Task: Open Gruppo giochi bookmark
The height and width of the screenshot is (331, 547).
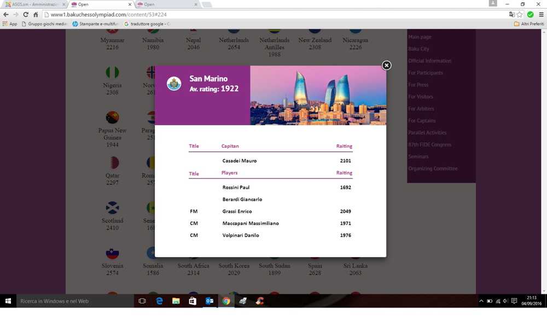Action: coord(44,24)
